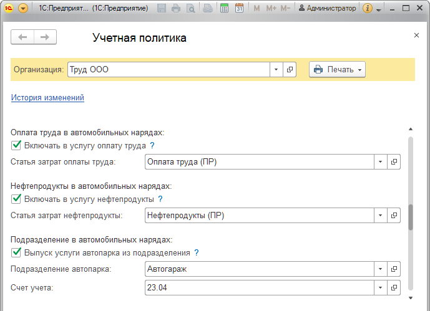The image size is (430, 311).
Task: Navigate back with the left arrow
Action: [x=22, y=37]
